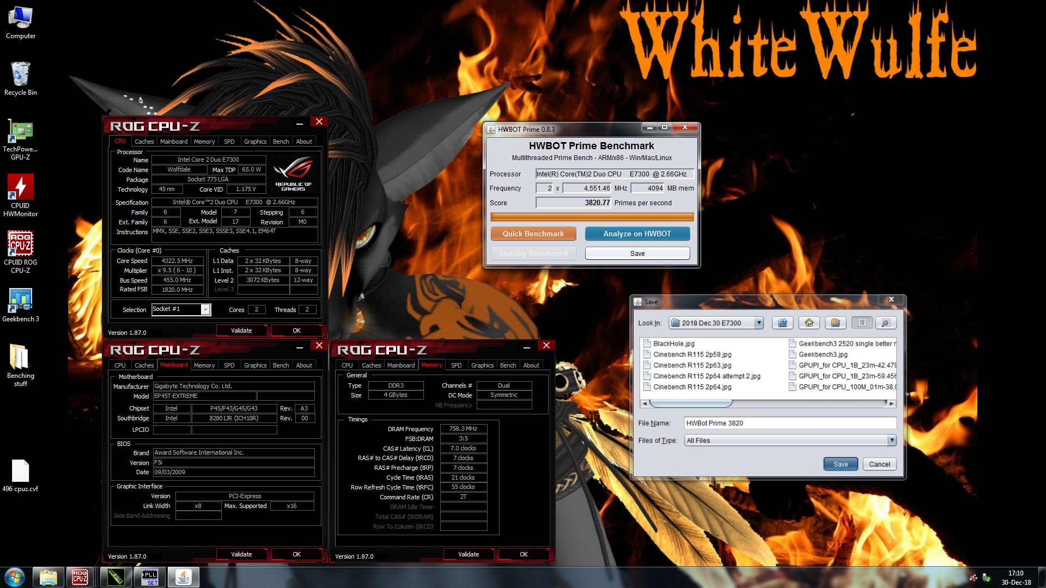Click Validate in Mainboard CPU-Z window
The width and height of the screenshot is (1046, 588).
(x=241, y=554)
